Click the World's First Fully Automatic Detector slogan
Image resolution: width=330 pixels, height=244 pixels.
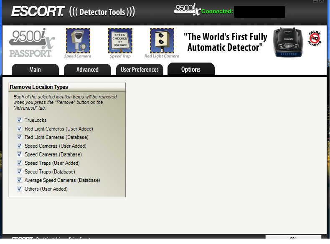pyautogui.click(x=226, y=42)
